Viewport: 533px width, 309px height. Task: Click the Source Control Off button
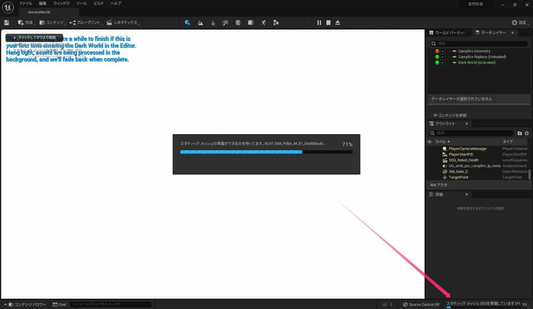421,305
